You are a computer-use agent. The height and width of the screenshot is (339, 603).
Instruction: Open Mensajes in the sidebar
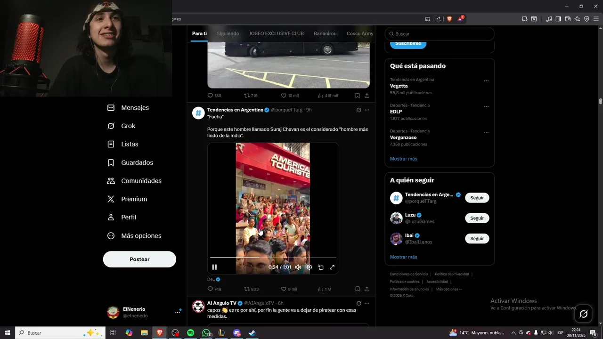pos(128,108)
